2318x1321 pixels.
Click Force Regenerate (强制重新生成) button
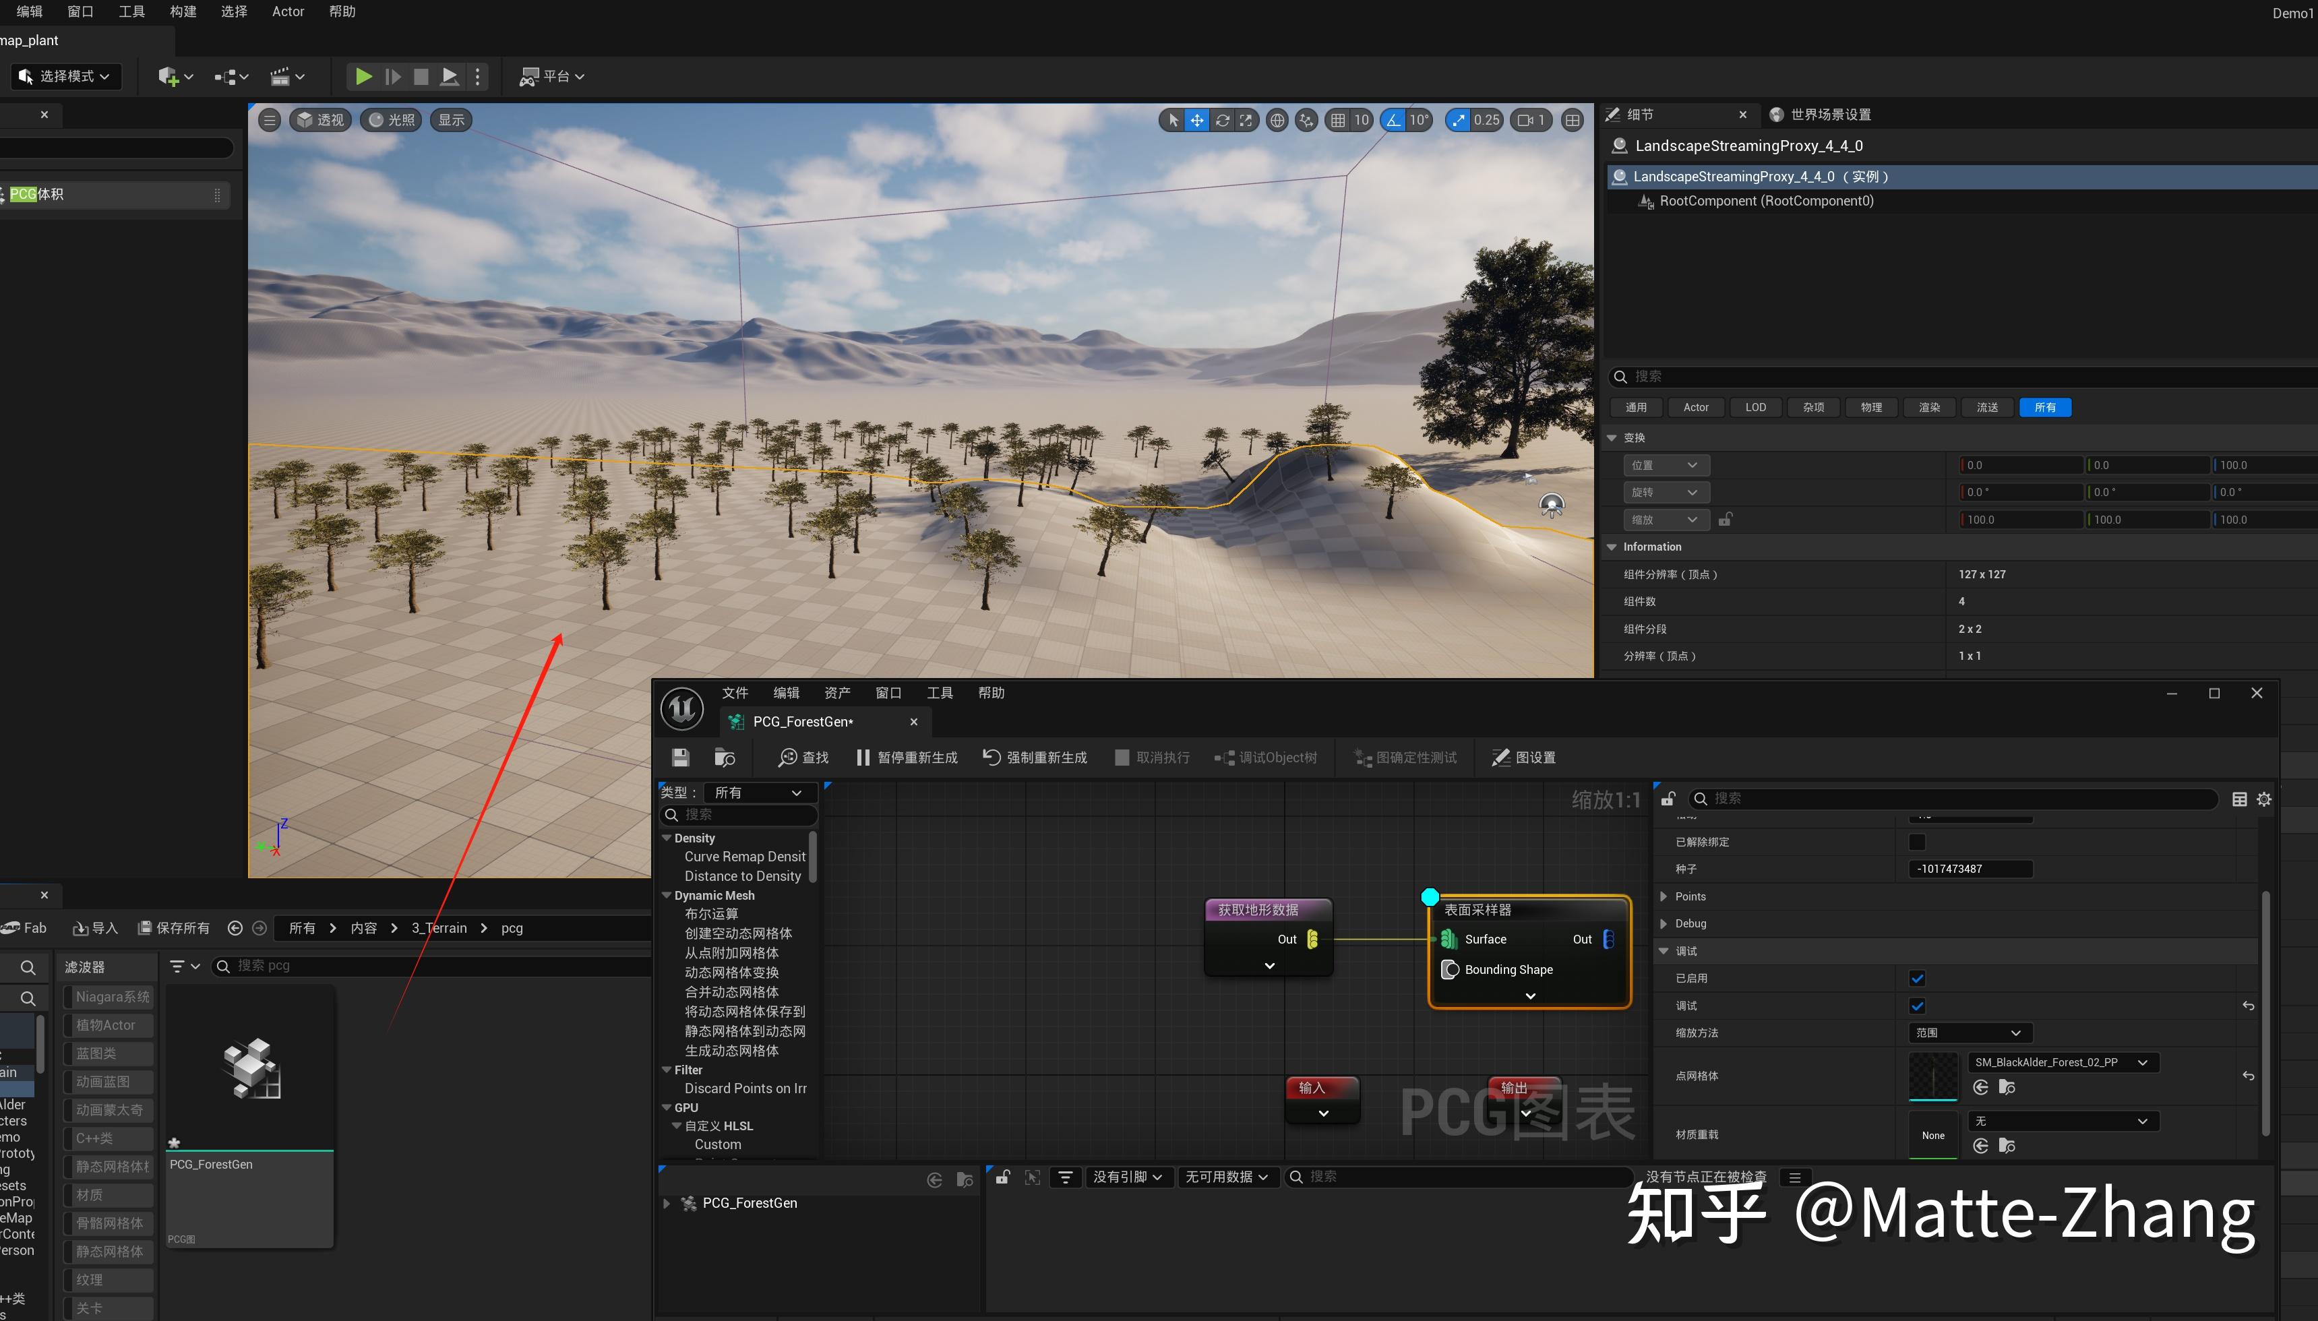(1034, 758)
